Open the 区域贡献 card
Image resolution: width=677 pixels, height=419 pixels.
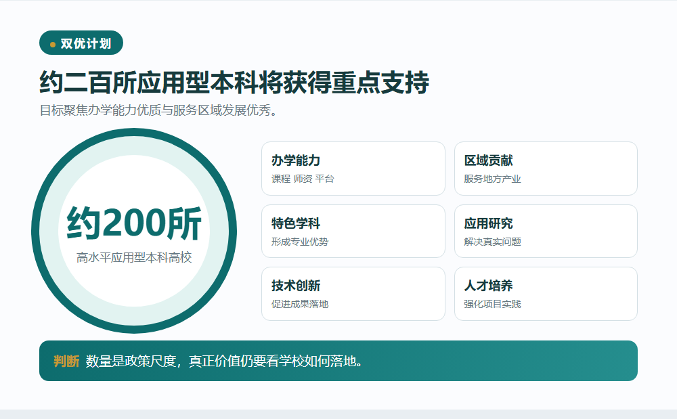click(x=546, y=169)
